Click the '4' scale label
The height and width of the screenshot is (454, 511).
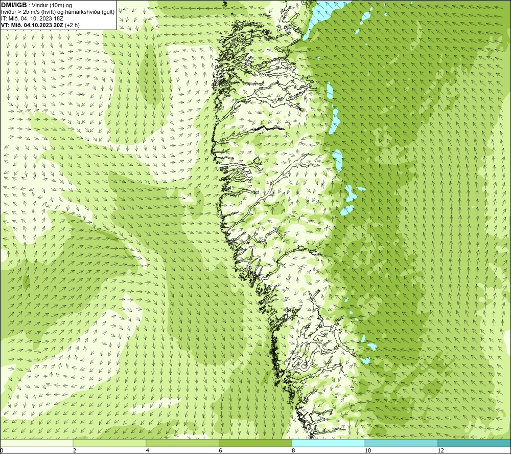pyautogui.click(x=148, y=451)
